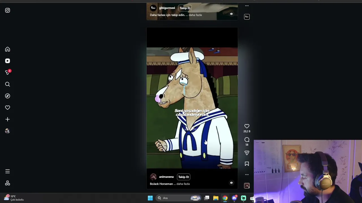Viewport: 362px width, 203px height.
Task: Follow animavena with Takip Et button
Action: 184,177
